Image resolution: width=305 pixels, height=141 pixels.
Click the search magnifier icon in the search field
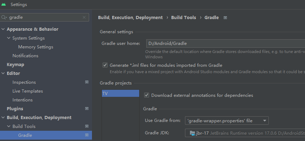point(4,17)
